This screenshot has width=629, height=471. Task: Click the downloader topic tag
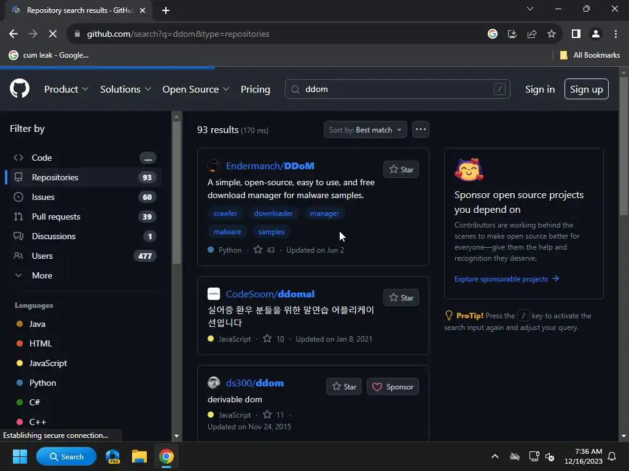click(273, 213)
